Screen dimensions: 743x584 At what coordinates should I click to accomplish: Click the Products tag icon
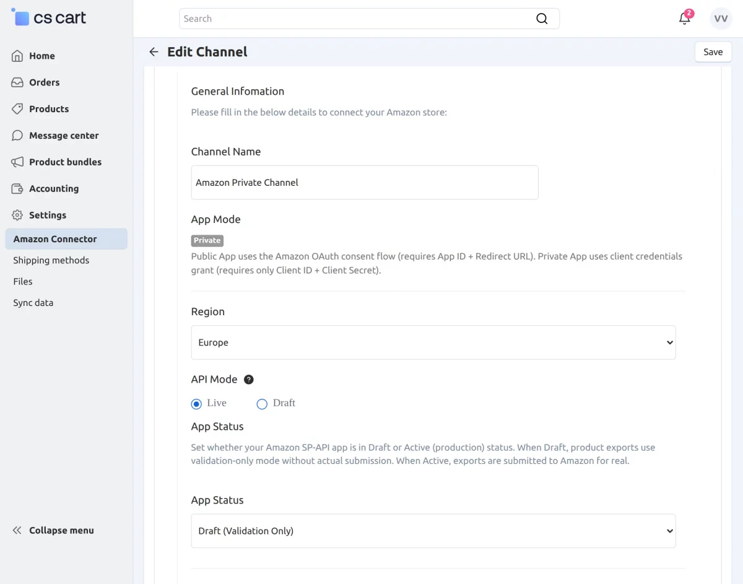click(17, 109)
